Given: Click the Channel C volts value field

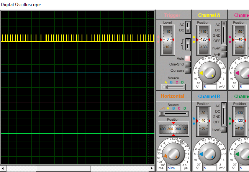Looking at the screenshot, I should tap(244, 87).
